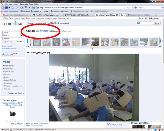The width and height of the screenshot is (164, 131).
Task: Open the View menu
Action: (10, 4)
